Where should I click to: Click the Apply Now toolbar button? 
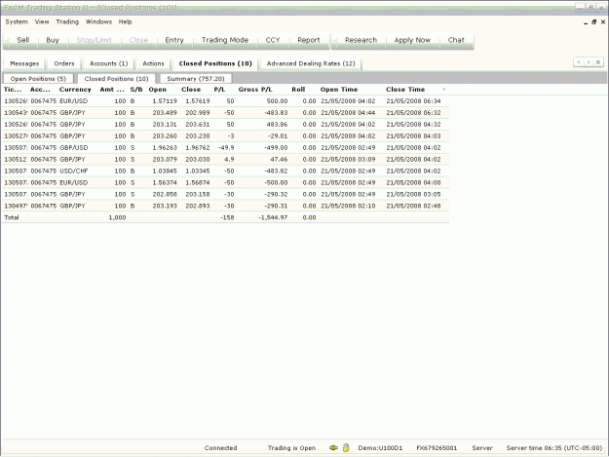[412, 40]
